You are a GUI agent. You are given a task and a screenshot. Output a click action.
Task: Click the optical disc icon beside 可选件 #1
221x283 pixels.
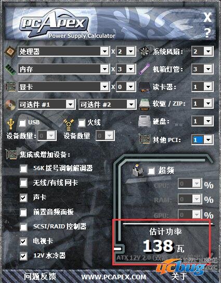click(x=10, y=105)
